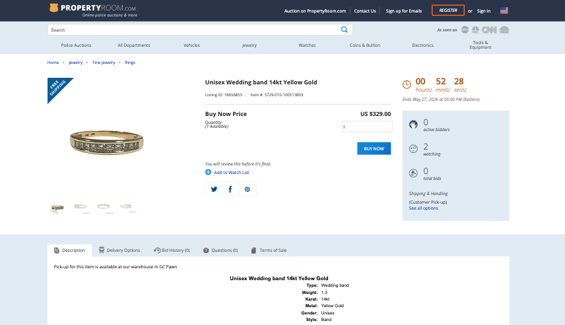Click See all options shipping link

coord(423,208)
